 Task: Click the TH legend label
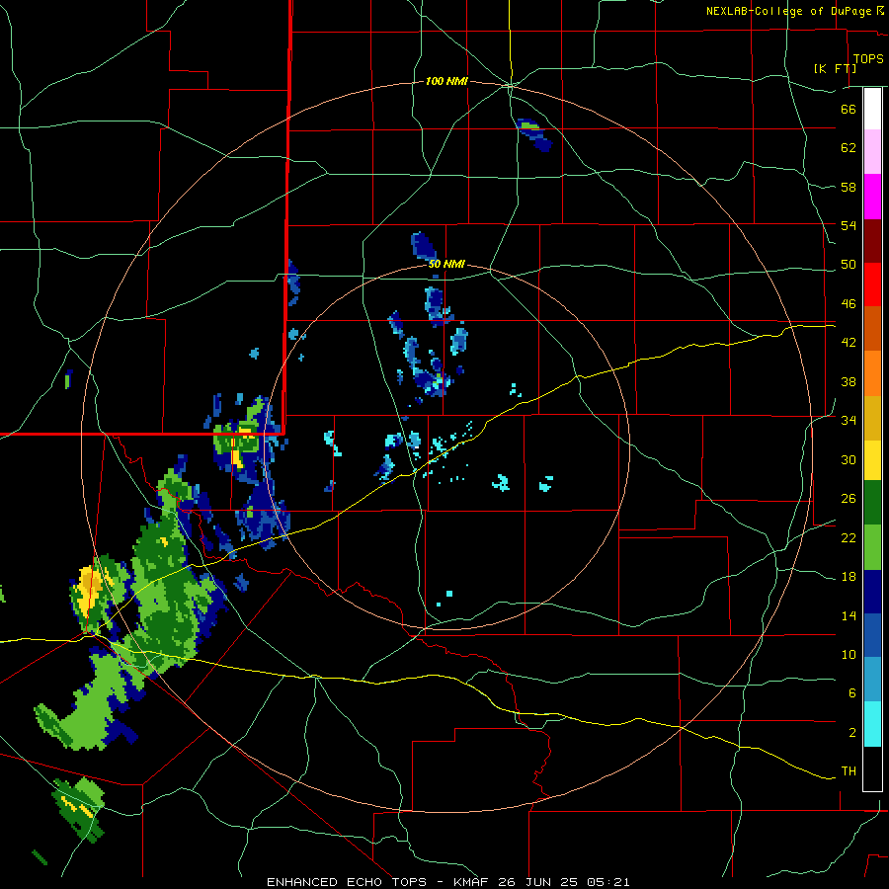(x=849, y=771)
